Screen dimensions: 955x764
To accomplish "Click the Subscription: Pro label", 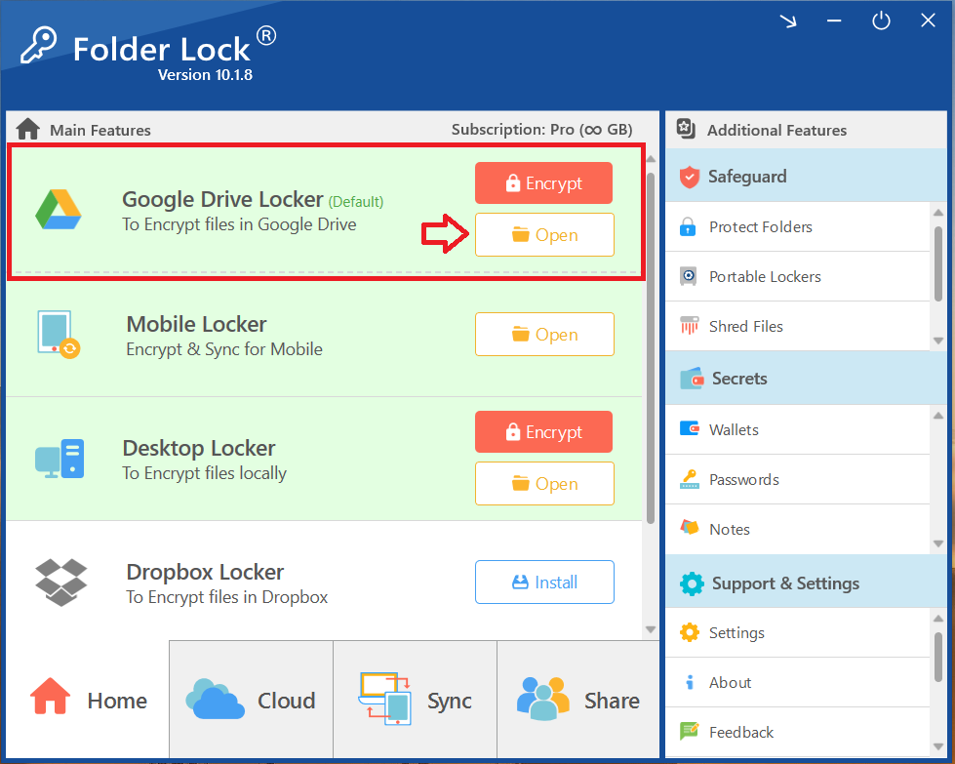I will 541,129.
